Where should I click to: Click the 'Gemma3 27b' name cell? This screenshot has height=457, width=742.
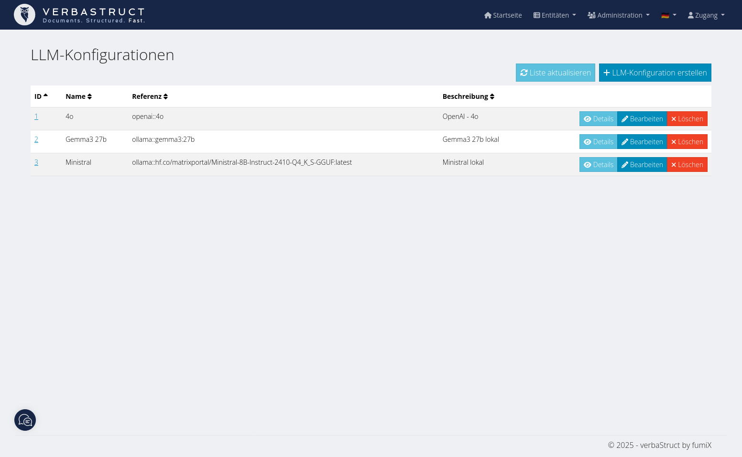pos(86,139)
